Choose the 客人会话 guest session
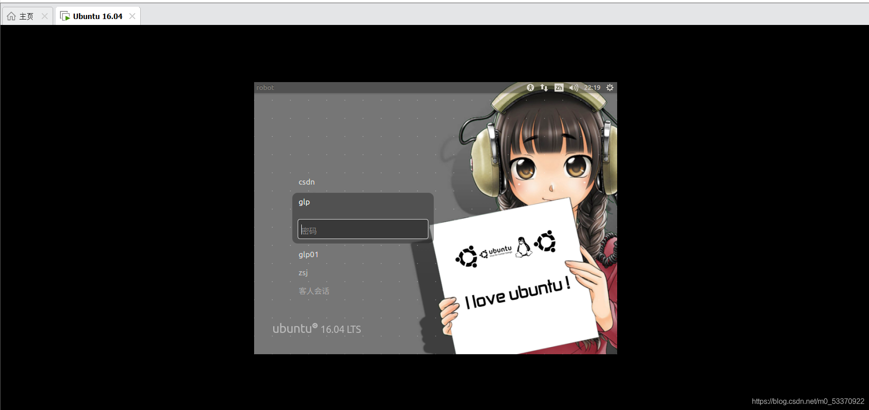 coord(314,291)
